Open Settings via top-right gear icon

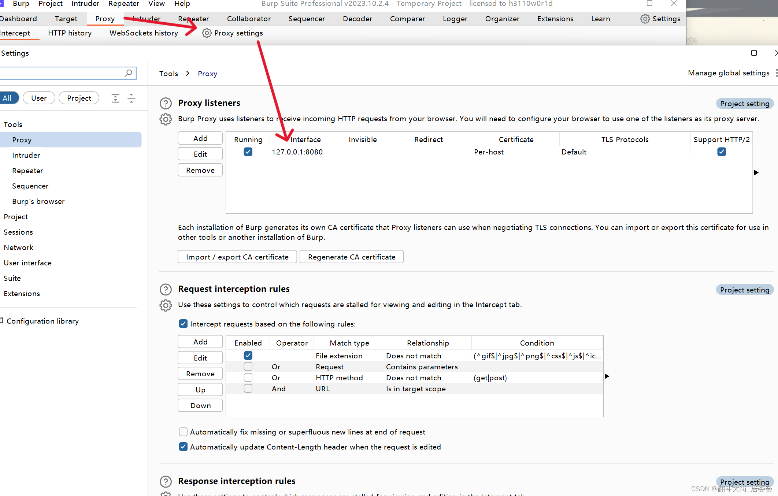645,19
